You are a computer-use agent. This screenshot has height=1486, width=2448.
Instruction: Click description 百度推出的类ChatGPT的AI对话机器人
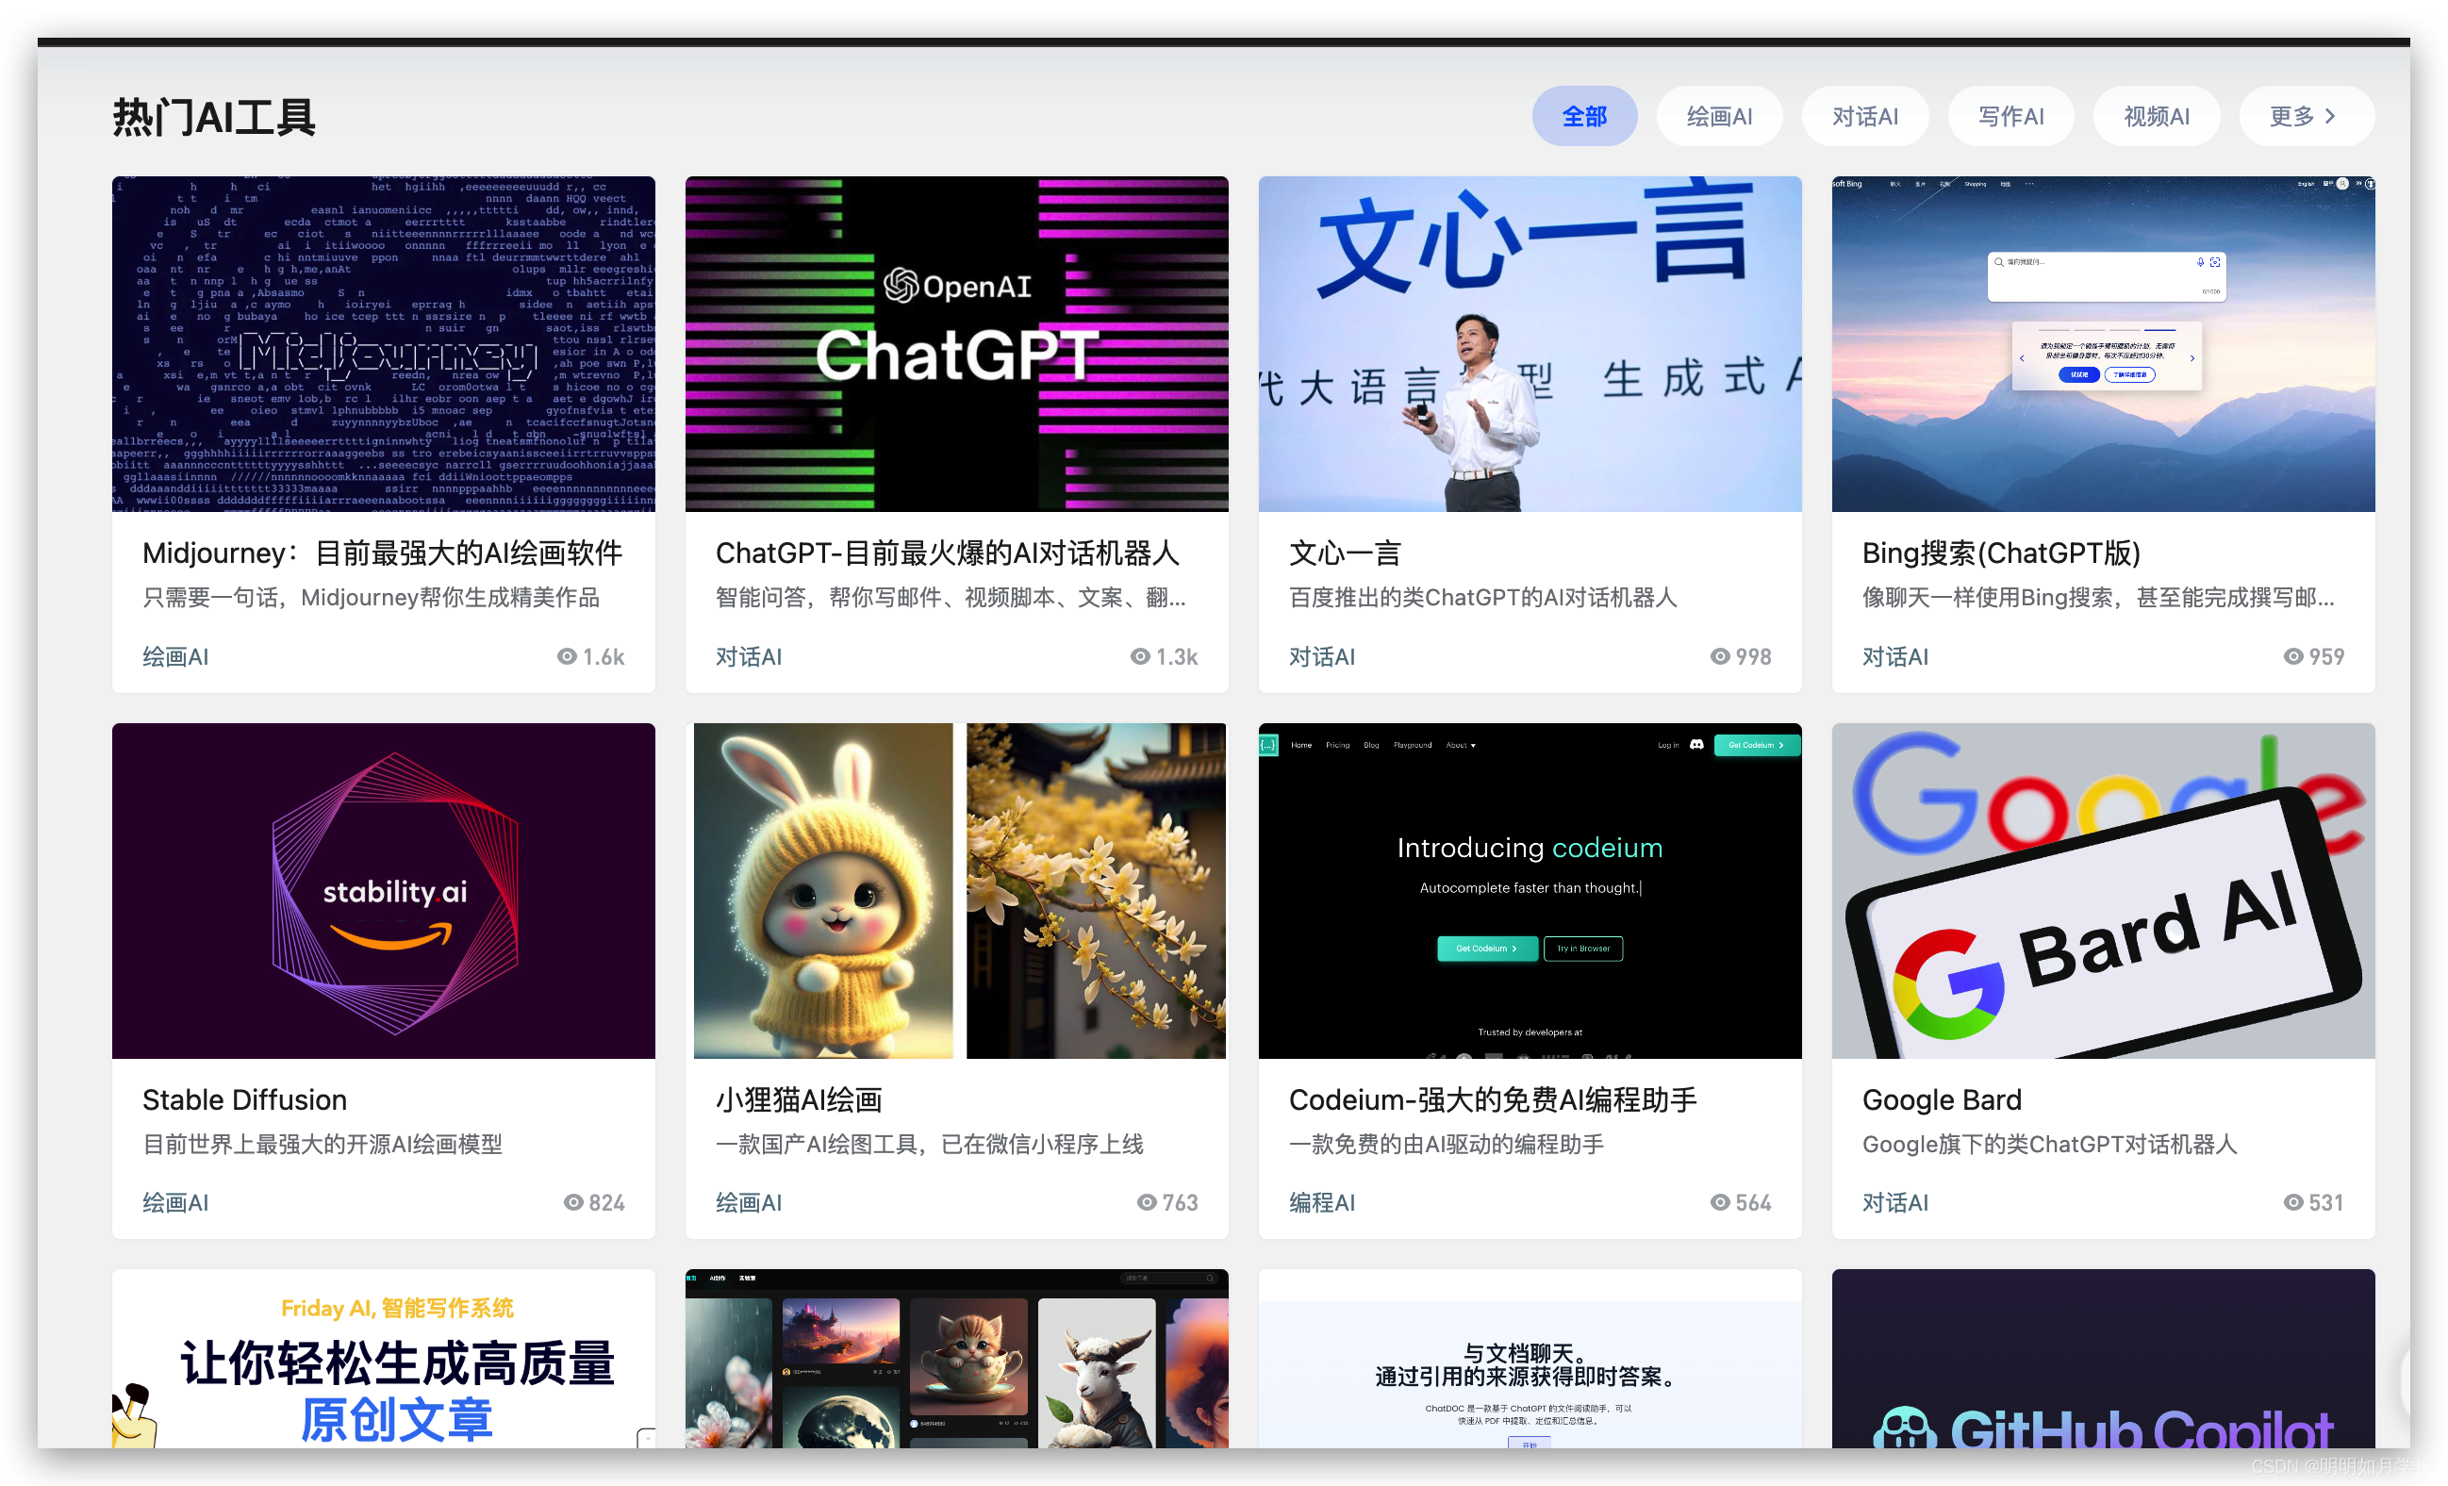coord(1483,598)
